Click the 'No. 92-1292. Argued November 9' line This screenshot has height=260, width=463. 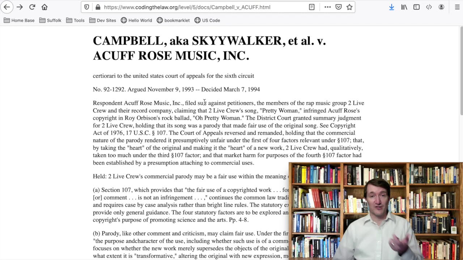[176, 89]
